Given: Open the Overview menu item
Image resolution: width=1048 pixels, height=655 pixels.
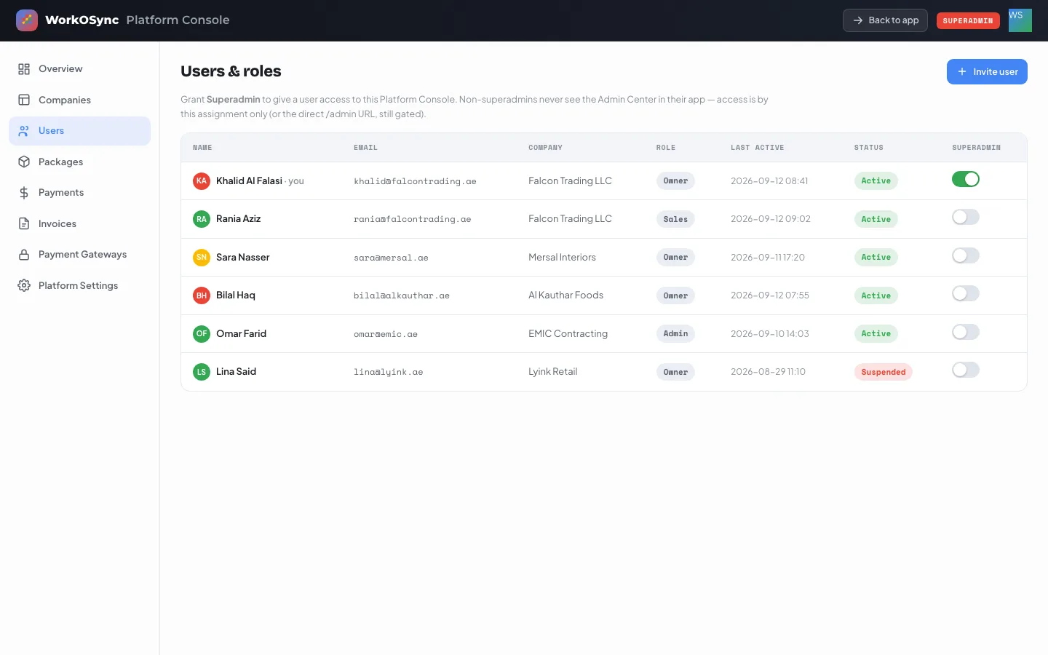Looking at the screenshot, I should (79, 69).
